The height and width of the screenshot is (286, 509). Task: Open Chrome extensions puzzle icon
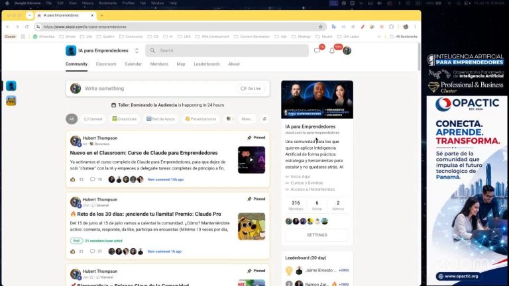point(392,26)
